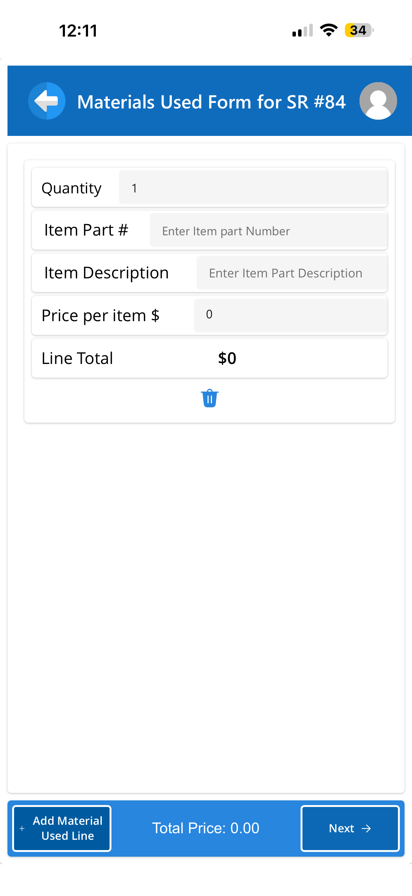
Task: Delete the material line with trash icon
Action: coord(209,398)
